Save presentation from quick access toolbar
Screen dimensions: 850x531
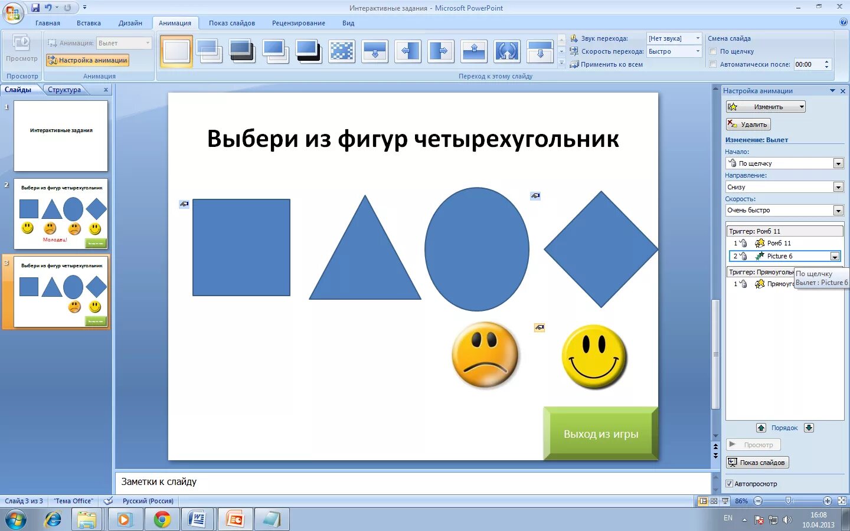click(x=35, y=8)
